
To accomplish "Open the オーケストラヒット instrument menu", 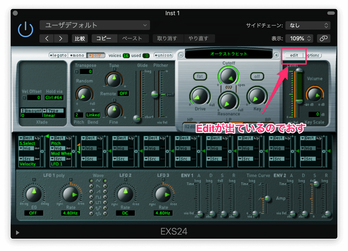I will [x=229, y=54].
